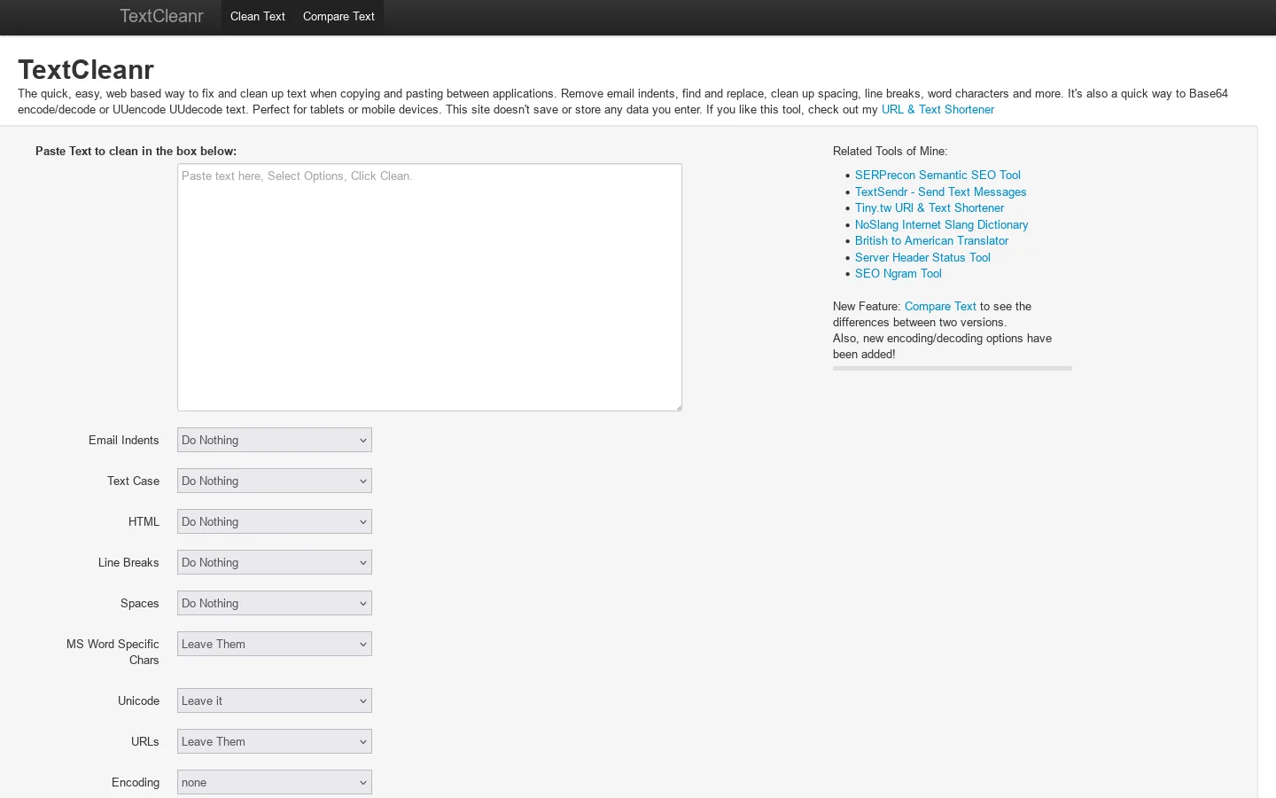1276x798 pixels.
Task: Click the Encoding label
Action: coord(136,783)
